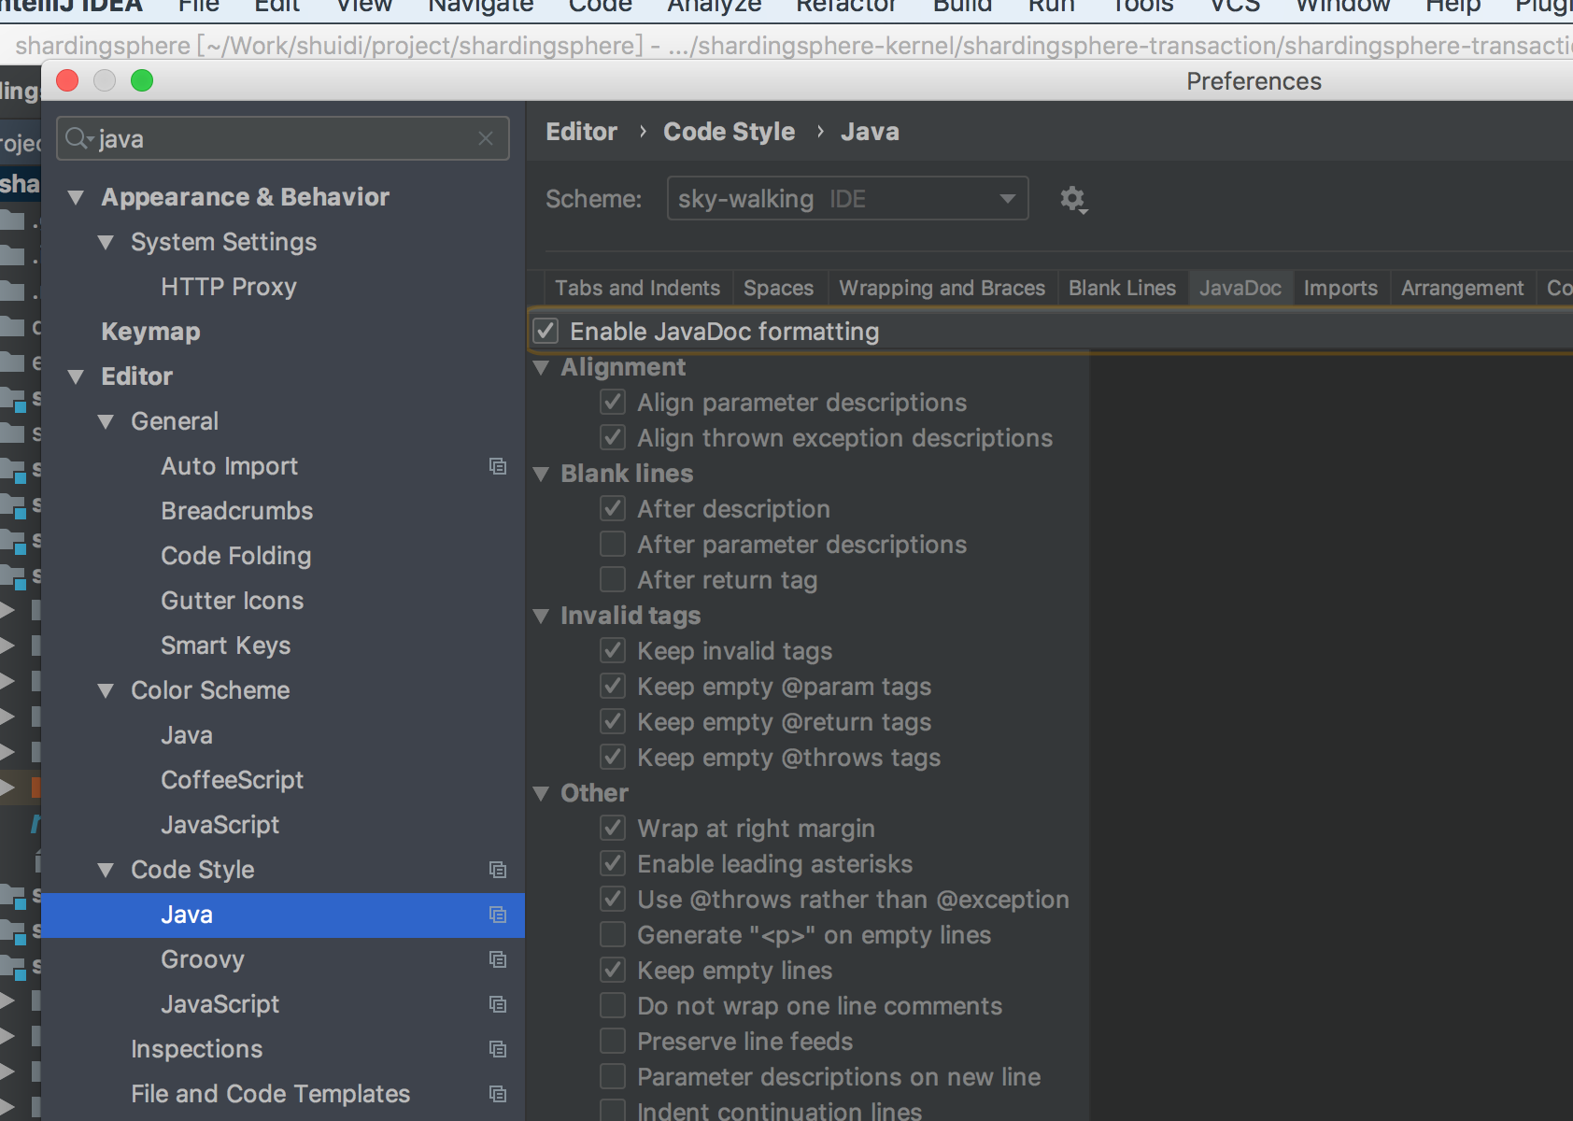Uncheck Align thrown exception descriptions

[613, 438]
